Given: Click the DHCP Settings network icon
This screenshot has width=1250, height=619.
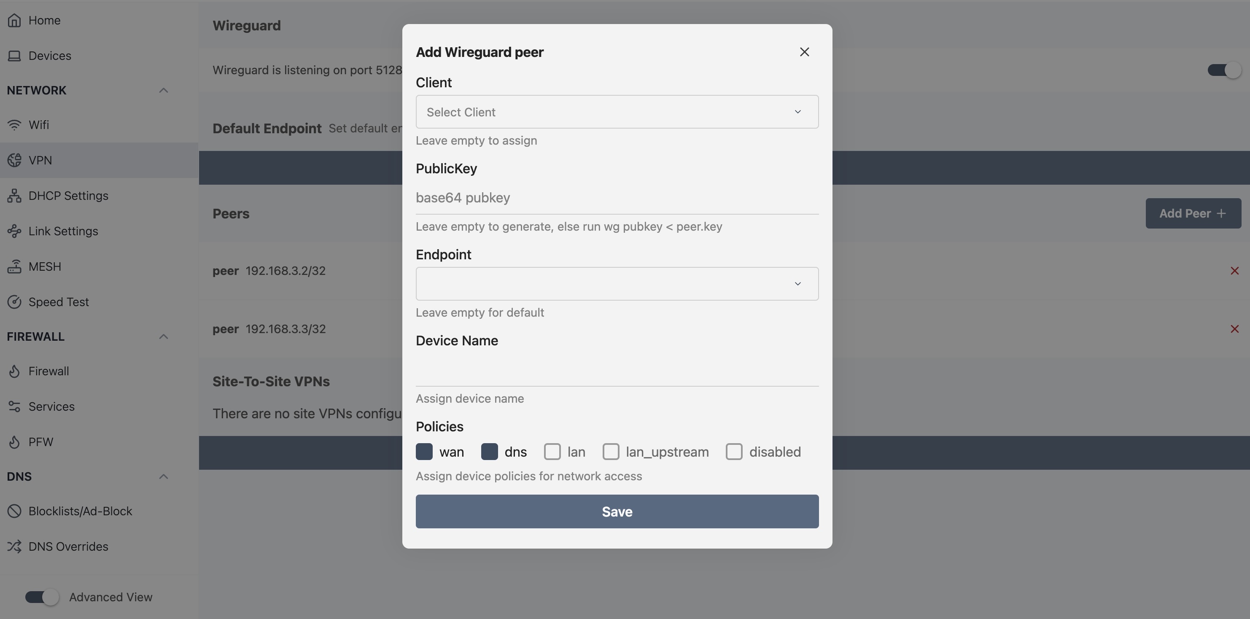Looking at the screenshot, I should (x=15, y=196).
